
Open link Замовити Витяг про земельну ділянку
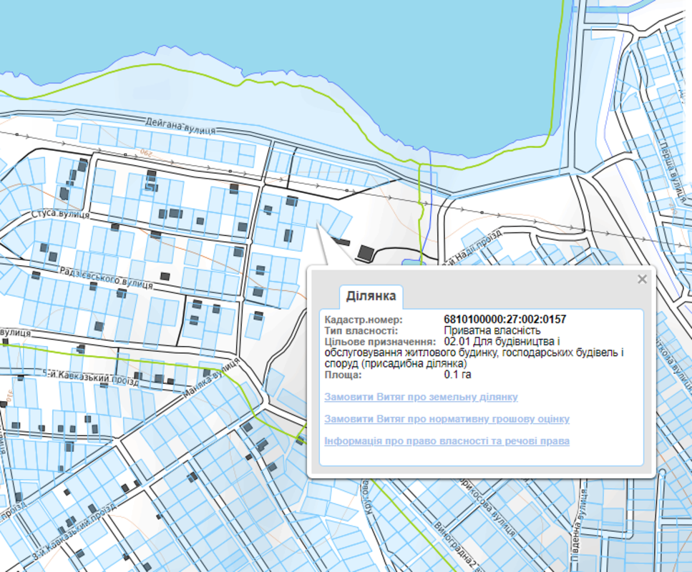click(421, 397)
